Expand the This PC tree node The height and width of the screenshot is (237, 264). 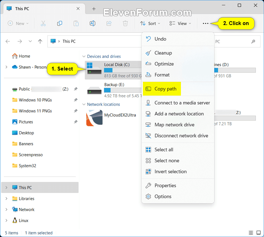[6, 188]
